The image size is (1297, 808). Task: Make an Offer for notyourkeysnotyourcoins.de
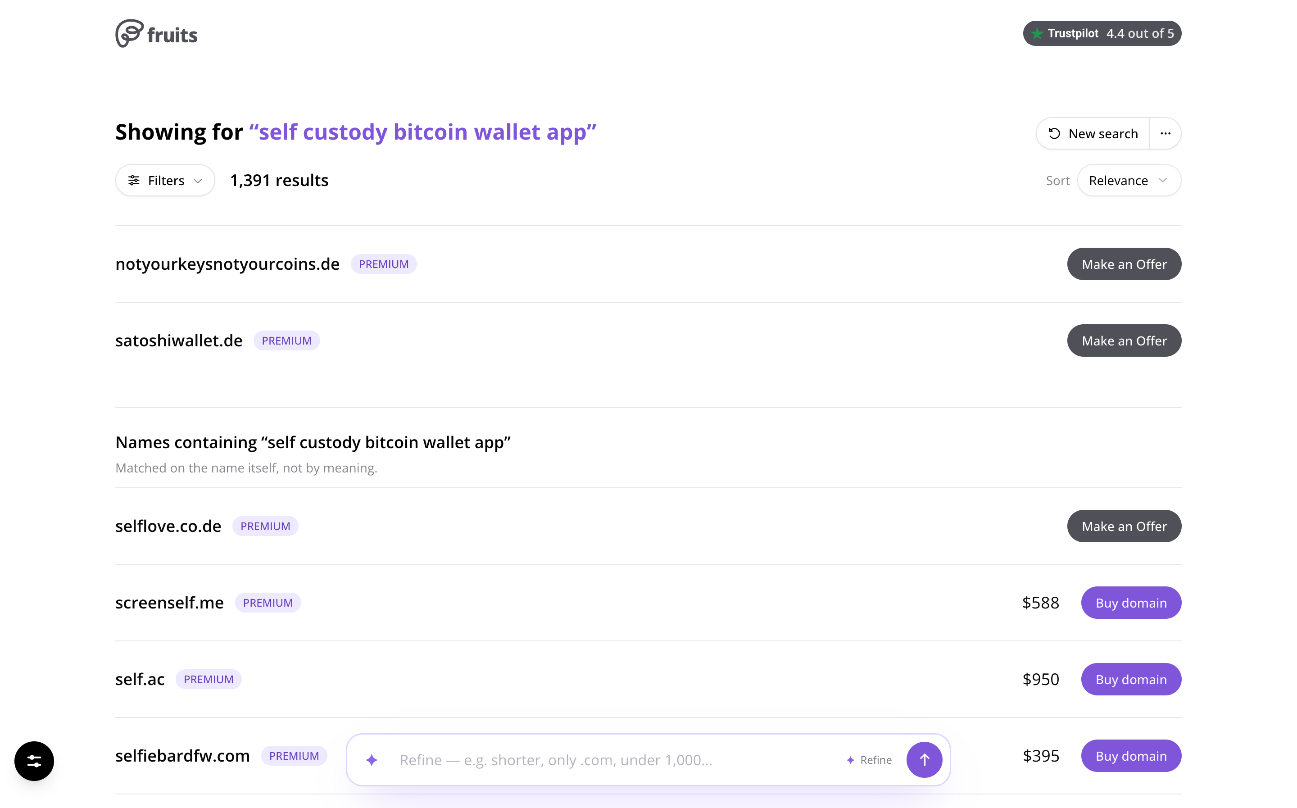pyautogui.click(x=1124, y=264)
